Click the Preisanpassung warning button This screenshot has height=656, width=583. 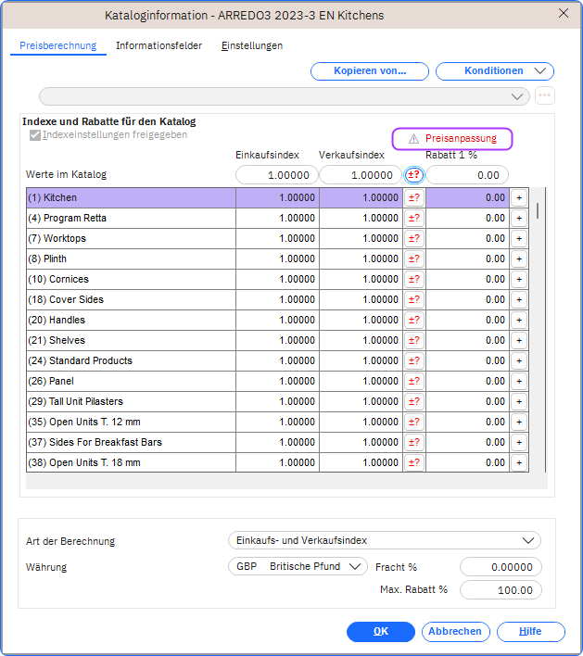pos(452,138)
